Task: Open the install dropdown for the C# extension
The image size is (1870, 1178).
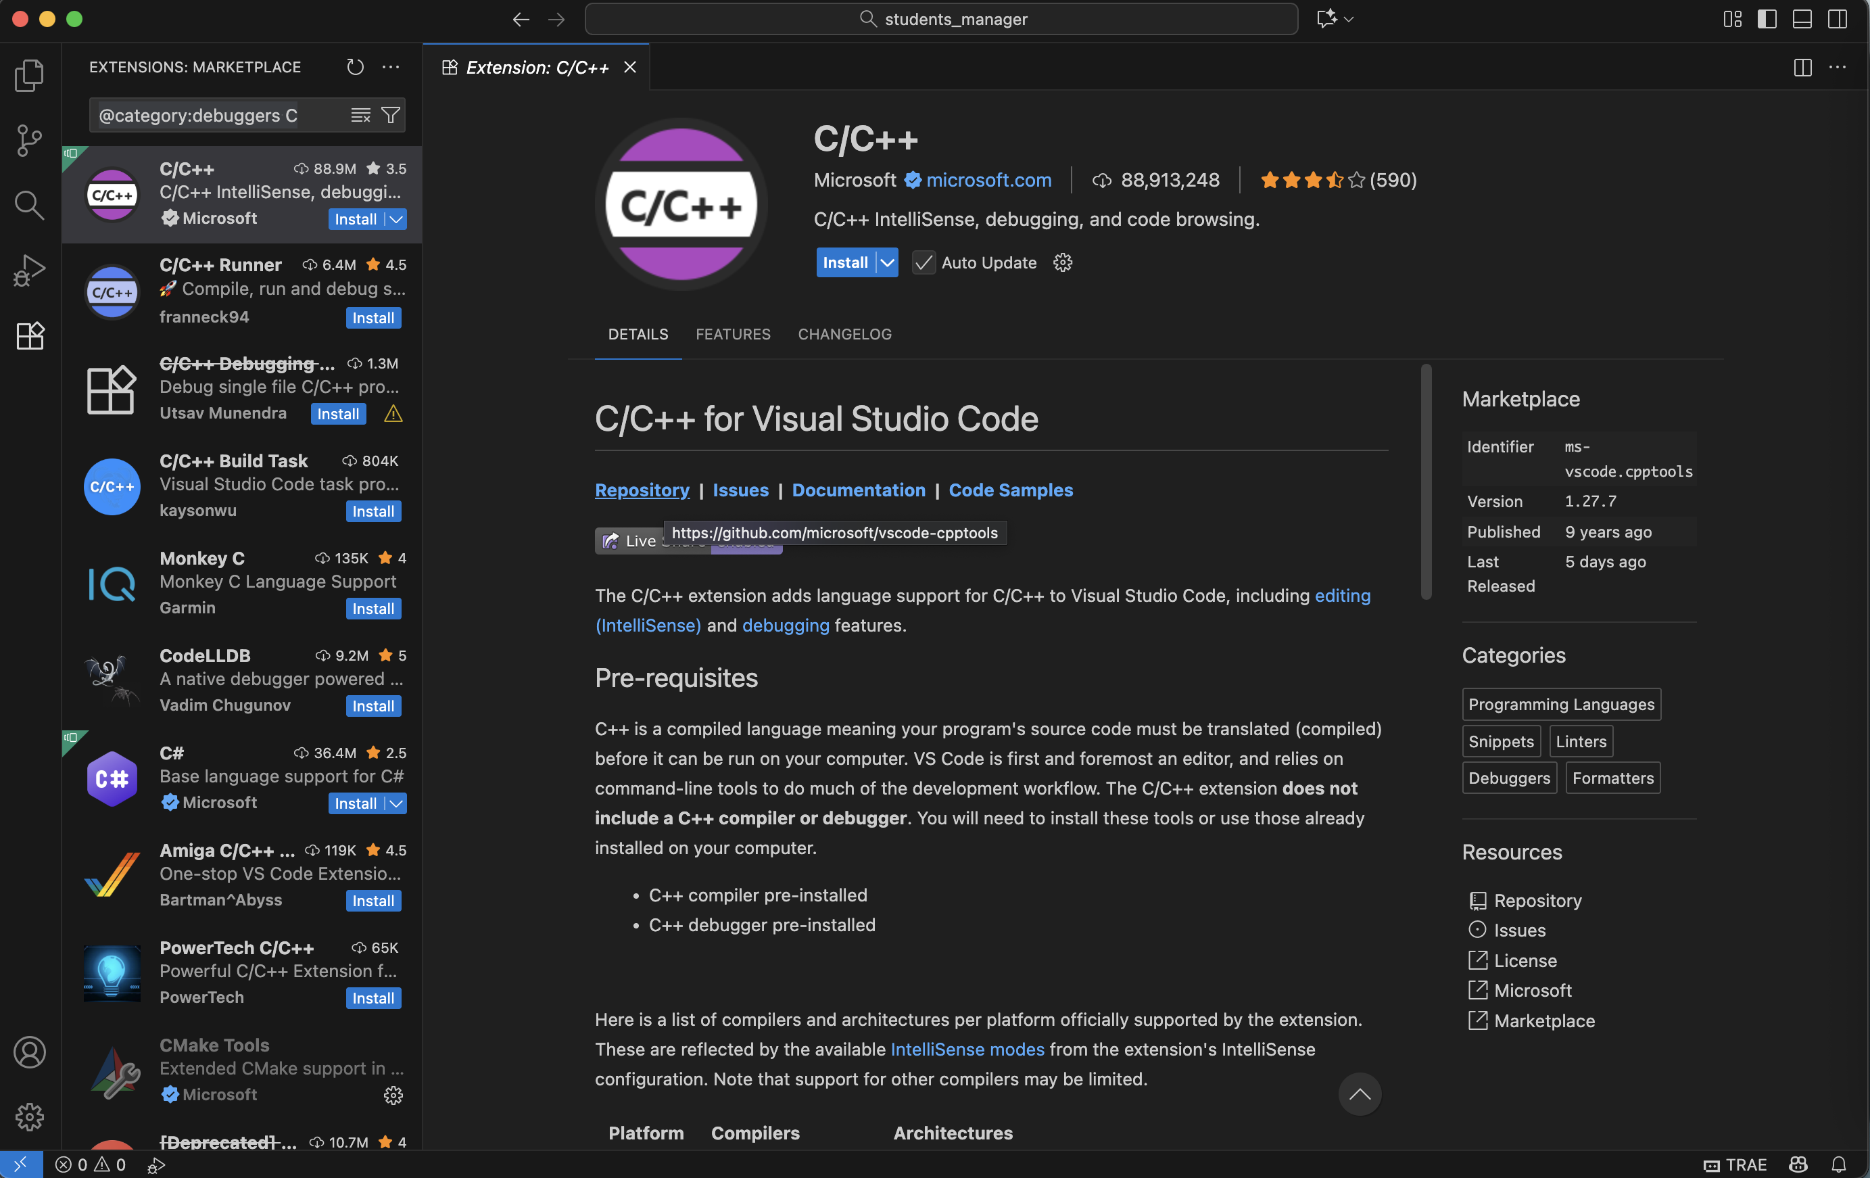Action: point(396,804)
